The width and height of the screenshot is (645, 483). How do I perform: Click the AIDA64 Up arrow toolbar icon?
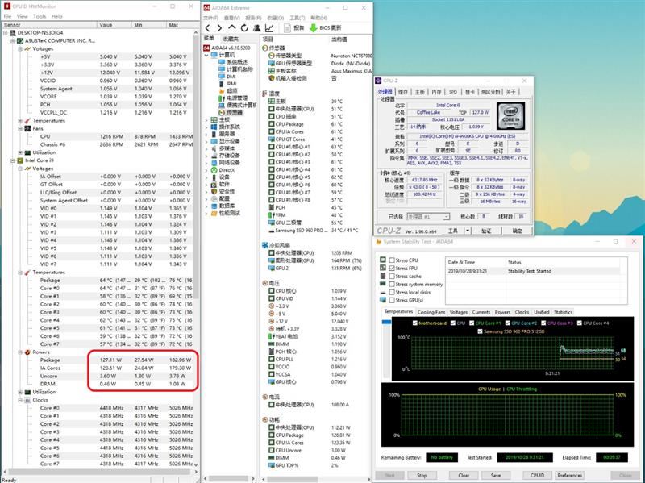(x=232, y=27)
